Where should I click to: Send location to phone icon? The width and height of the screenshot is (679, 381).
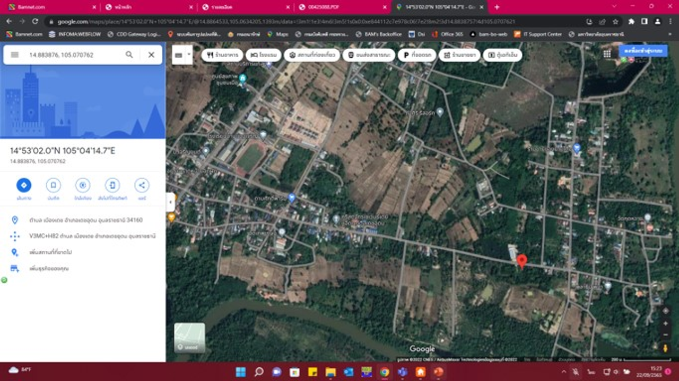click(112, 185)
